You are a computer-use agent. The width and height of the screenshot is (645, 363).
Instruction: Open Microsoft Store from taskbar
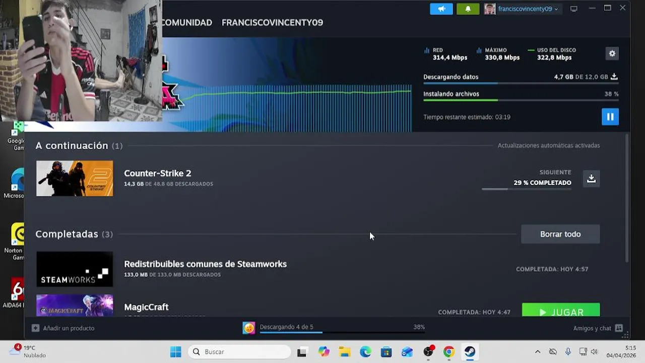click(386, 352)
